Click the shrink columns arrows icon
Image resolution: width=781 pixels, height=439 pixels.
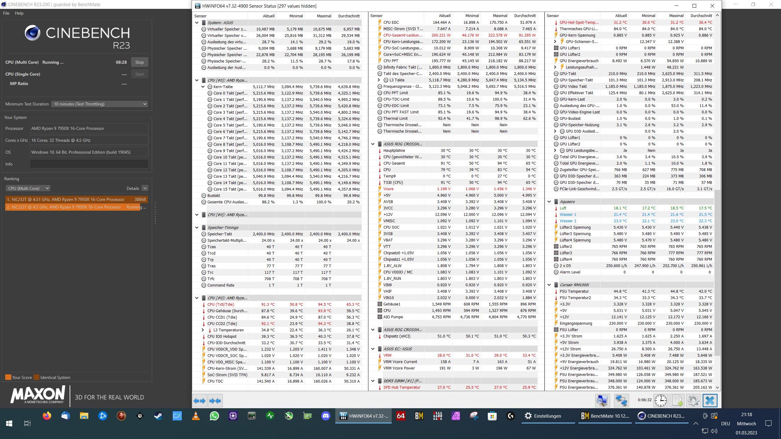point(215,401)
